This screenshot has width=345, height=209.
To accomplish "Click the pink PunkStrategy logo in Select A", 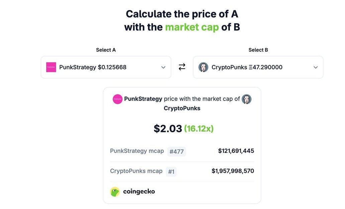I will click(x=51, y=67).
